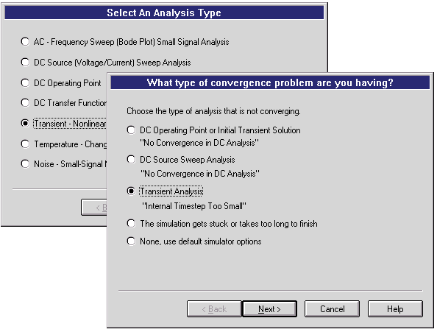Choose simulation gets stuck or takes too long
Screen dimensions: 437x332
[x=131, y=224]
